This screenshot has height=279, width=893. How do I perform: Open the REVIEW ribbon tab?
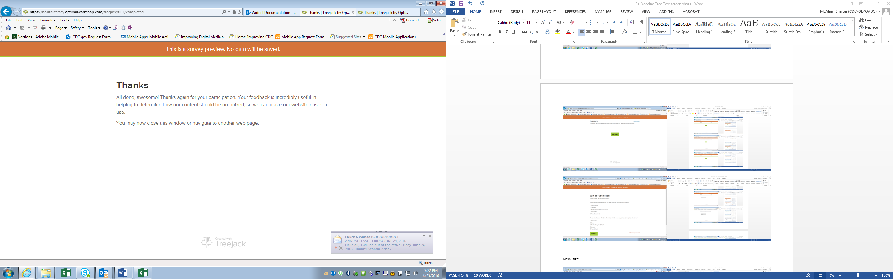tap(626, 12)
